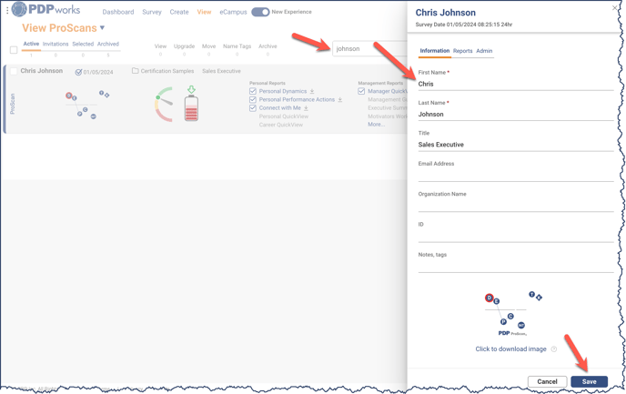The height and width of the screenshot is (394, 626).
Task: Download the Personal Dynamics report
Action: 312,91
